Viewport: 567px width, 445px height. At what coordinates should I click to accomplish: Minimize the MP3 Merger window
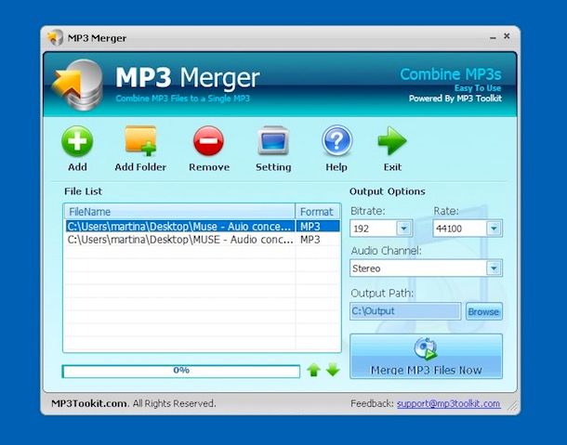(493, 37)
